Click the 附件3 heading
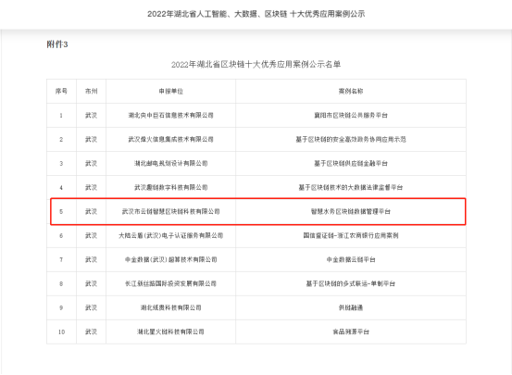The height and width of the screenshot is (375, 512). coord(57,44)
